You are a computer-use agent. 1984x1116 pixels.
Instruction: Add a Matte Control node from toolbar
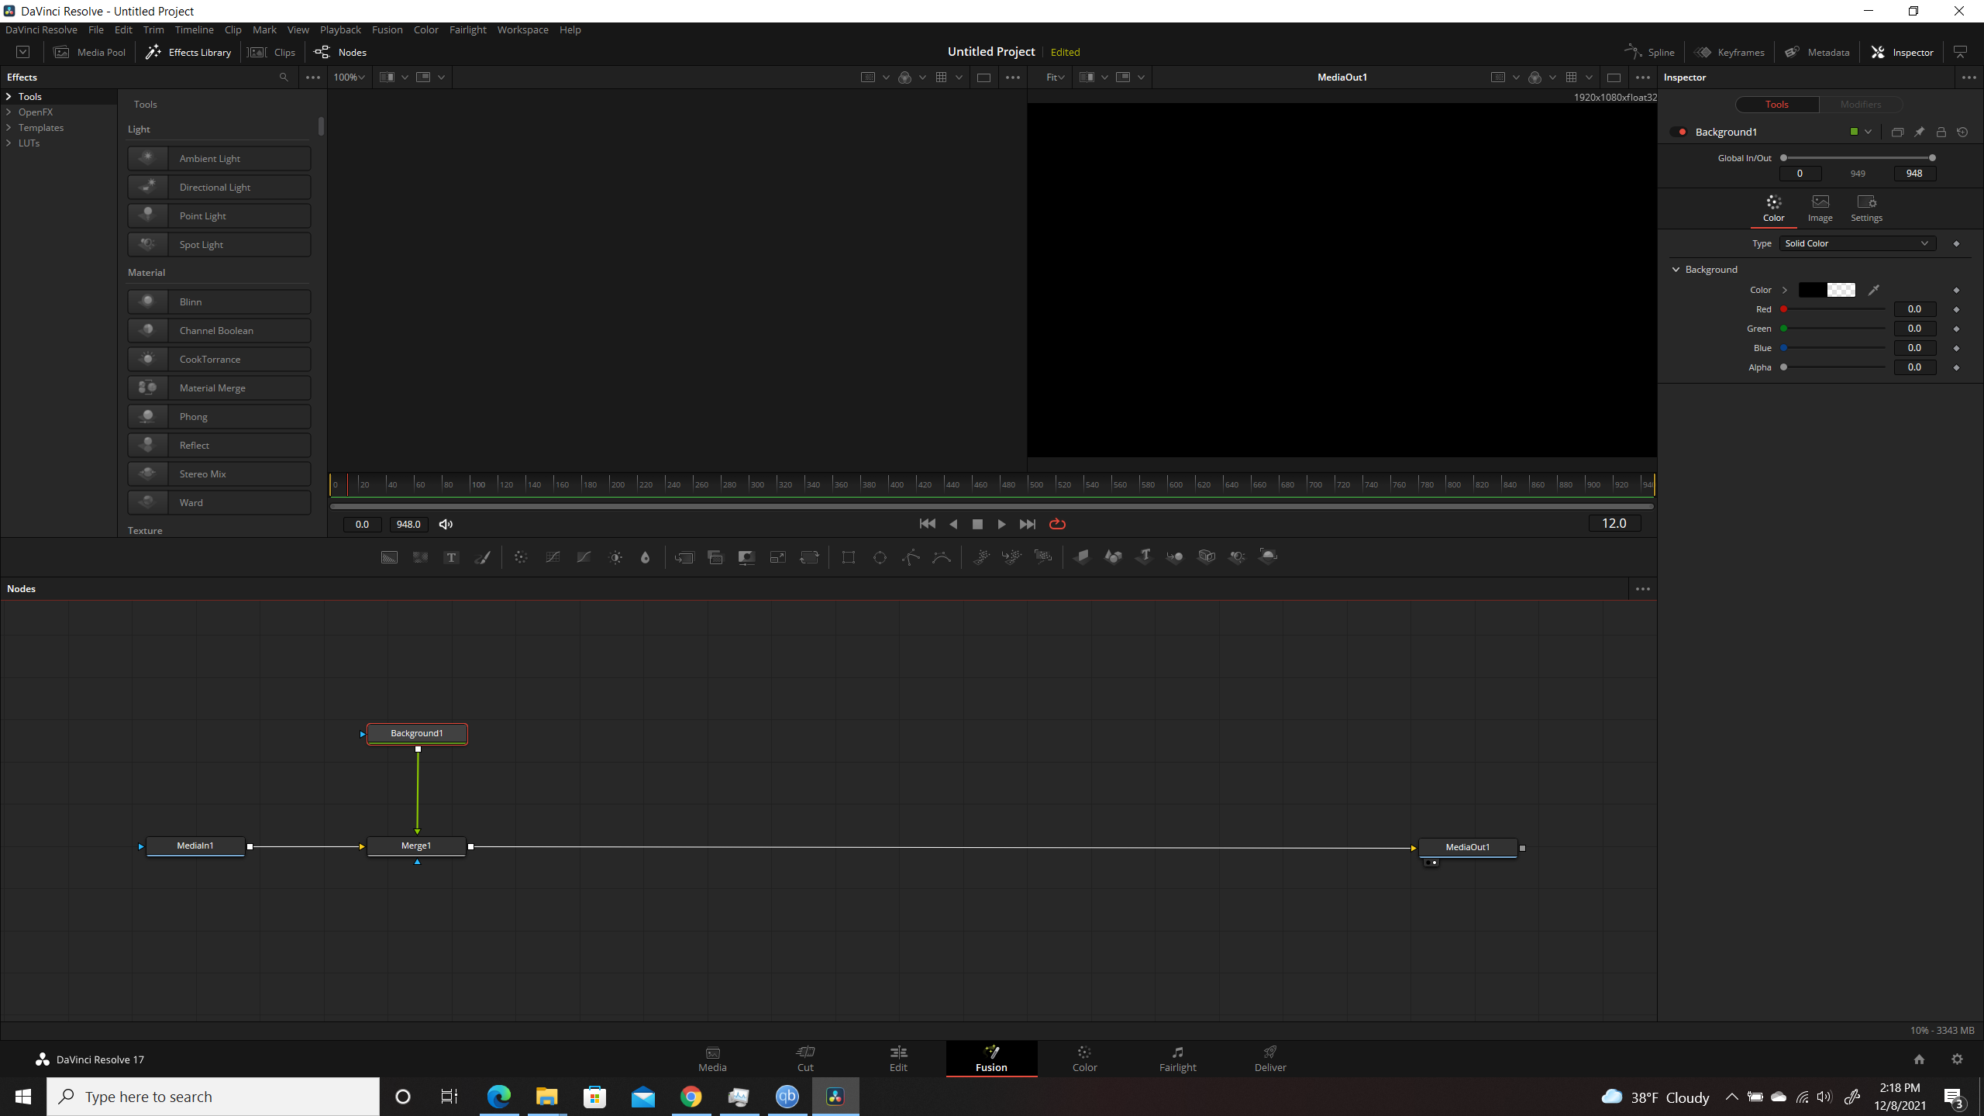746,557
